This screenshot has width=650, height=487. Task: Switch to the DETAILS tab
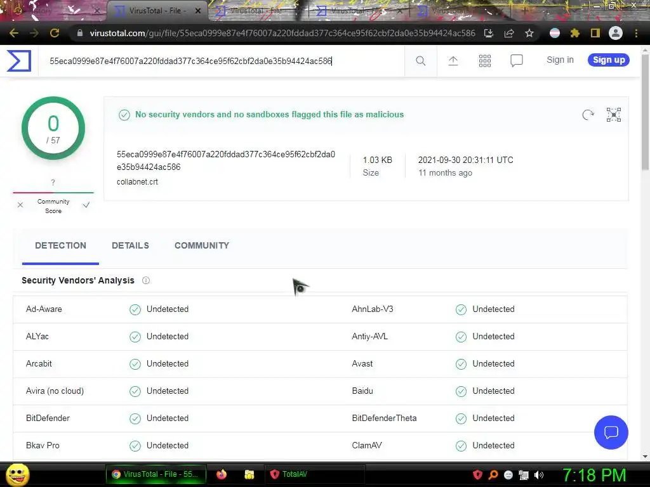130,245
